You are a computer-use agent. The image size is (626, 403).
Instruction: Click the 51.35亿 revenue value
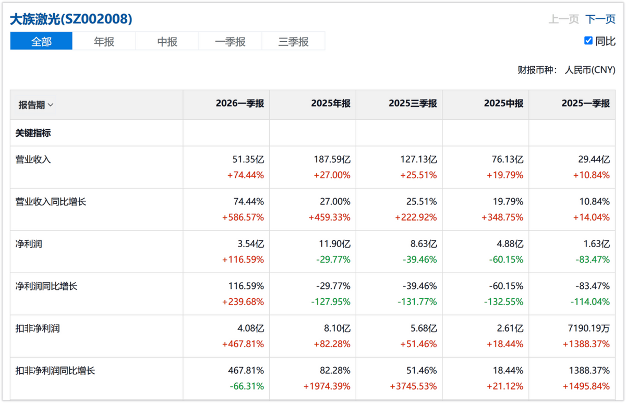pyautogui.click(x=248, y=160)
